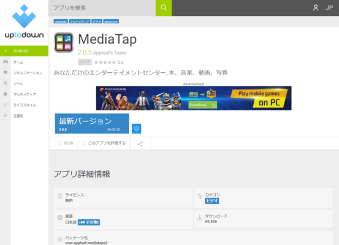The width and height of the screenshot is (339, 245).
Task: Click the green search magnifier button
Action: 164,8
